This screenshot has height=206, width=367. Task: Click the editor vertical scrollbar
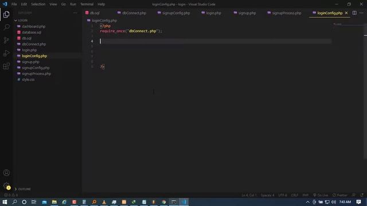tap(365, 91)
